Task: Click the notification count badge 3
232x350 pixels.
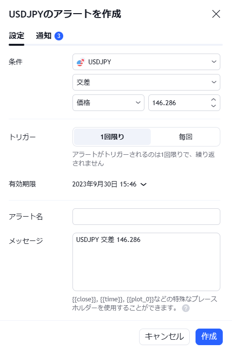Action: click(x=59, y=36)
